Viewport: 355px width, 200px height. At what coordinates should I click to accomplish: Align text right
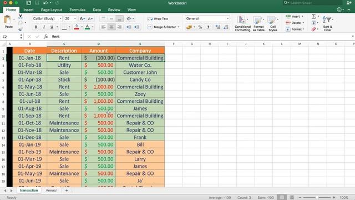120,27
